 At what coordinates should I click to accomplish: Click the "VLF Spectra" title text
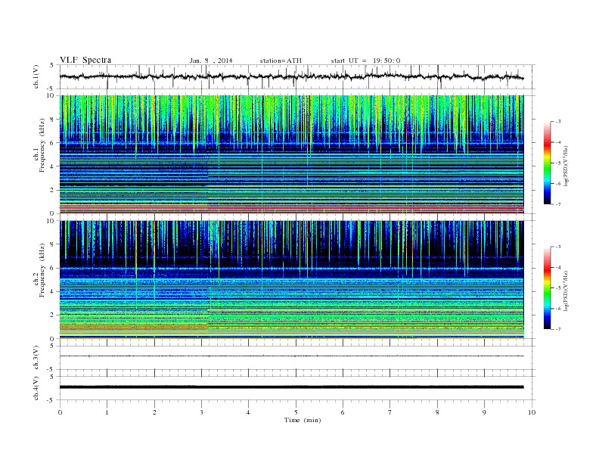[85, 60]
